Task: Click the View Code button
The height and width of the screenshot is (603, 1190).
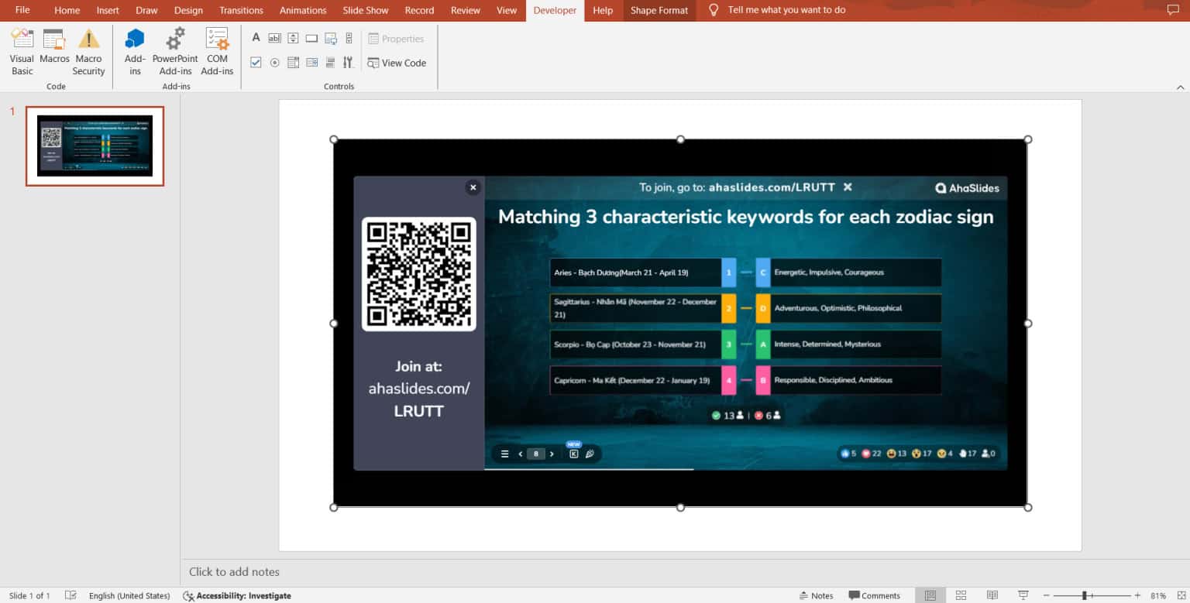Action: pos(397,63)
